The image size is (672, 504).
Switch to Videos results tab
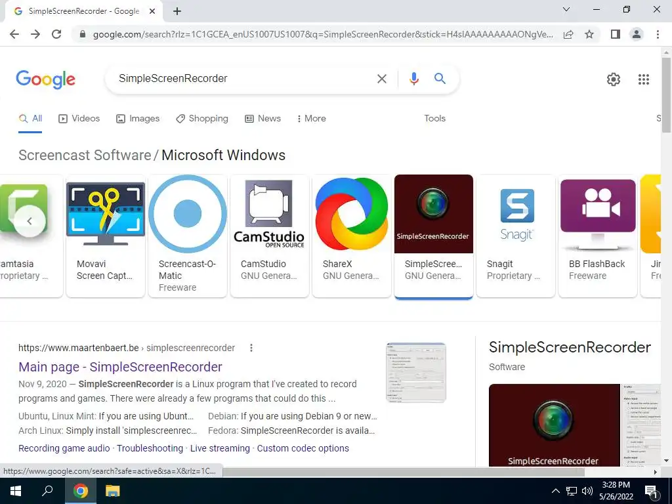coord(79,119)
